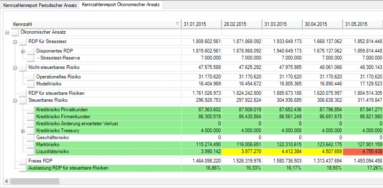This screenshot has height=188, width=383.
Task: Collapse the RDP für Stresstest group
Action: (x=16, y=42)
